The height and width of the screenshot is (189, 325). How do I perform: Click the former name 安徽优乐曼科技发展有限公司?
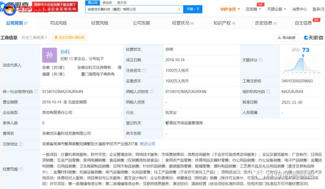(67, 133)
